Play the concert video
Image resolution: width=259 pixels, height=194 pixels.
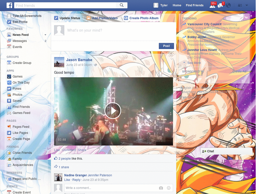coord(113,111)
